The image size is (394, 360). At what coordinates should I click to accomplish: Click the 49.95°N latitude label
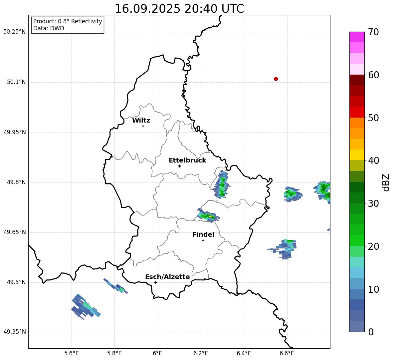click(14, 132)
